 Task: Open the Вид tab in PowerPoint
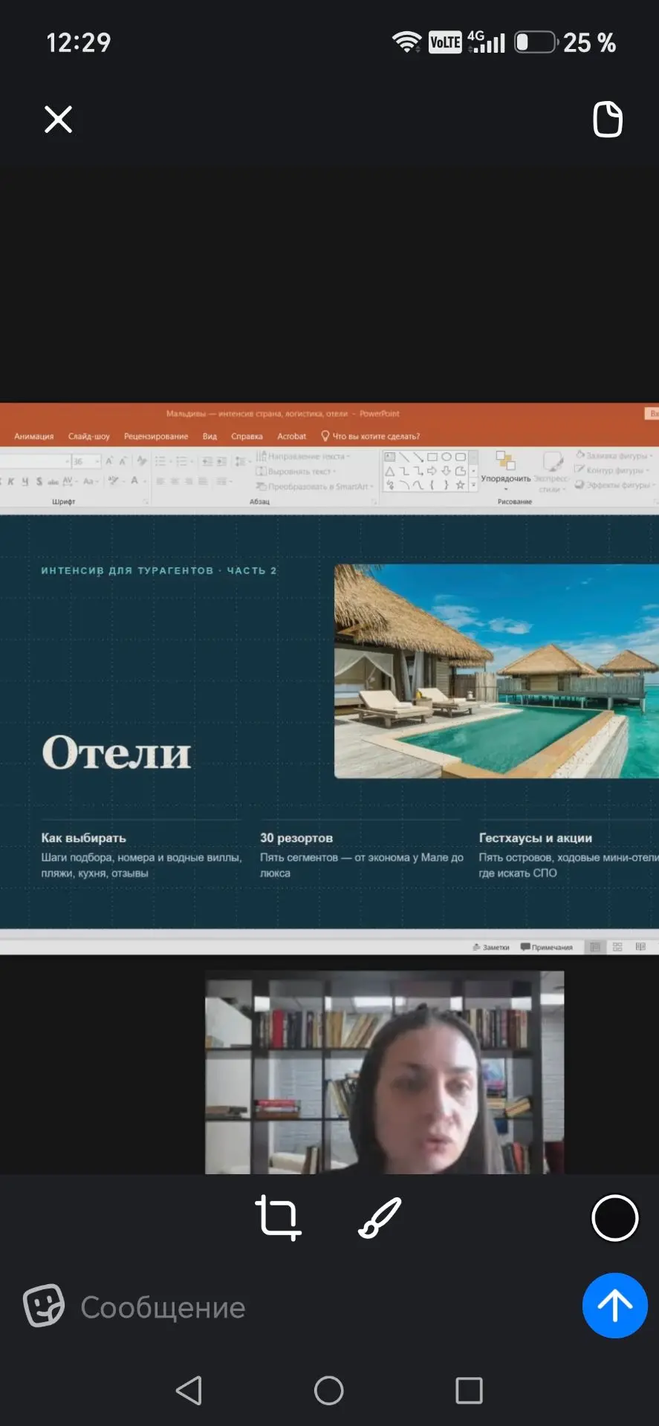coord(210,437)
